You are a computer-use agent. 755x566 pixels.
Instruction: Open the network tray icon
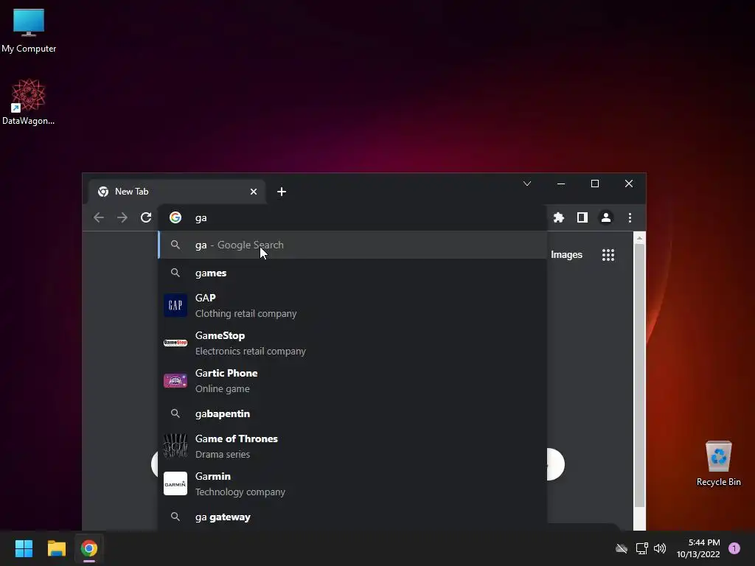pyautogui.click(x=642, y=548)
